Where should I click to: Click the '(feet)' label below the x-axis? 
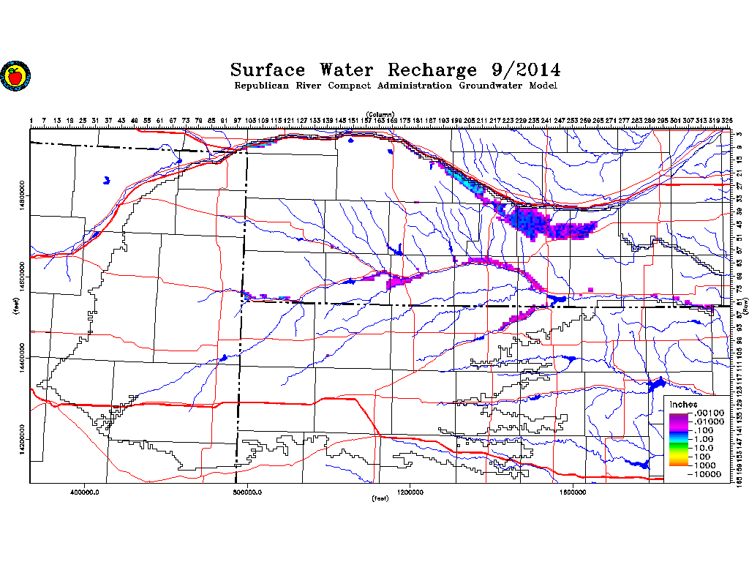pos(380,498)
